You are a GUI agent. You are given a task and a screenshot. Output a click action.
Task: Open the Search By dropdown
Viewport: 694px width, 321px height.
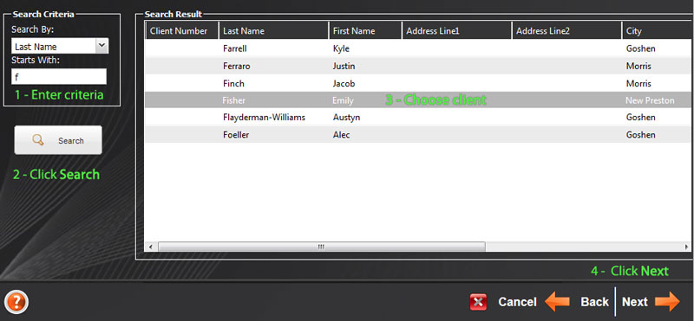[60, 46]
